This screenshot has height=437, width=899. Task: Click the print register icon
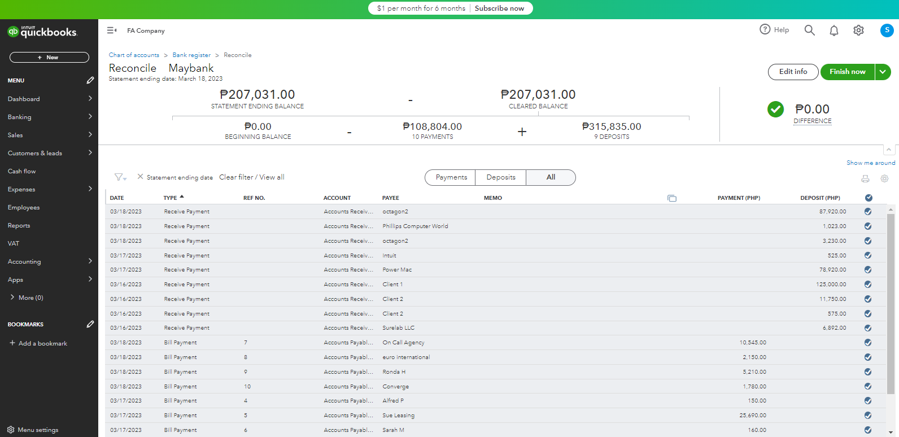[x=865, y=178]
